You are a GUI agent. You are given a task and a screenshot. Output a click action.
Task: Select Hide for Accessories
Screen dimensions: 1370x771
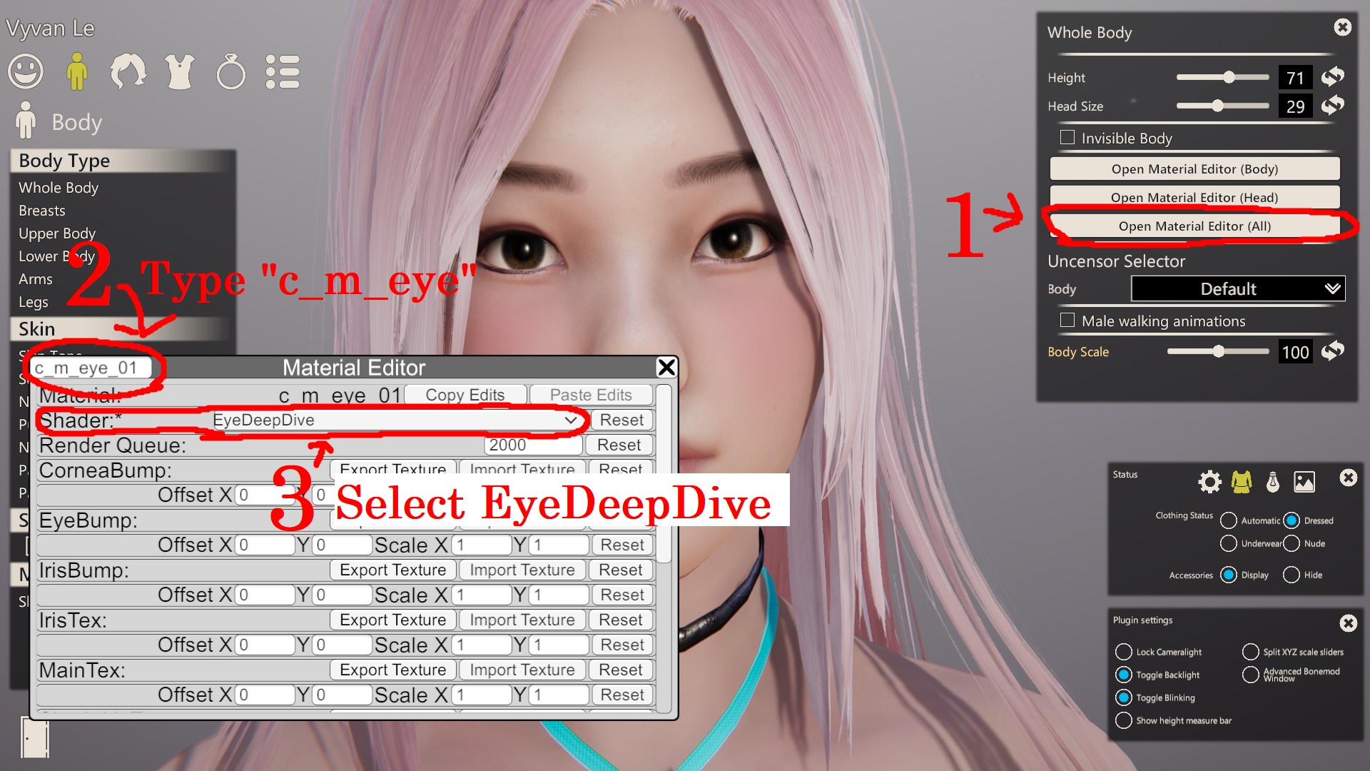pos(1292,575)
